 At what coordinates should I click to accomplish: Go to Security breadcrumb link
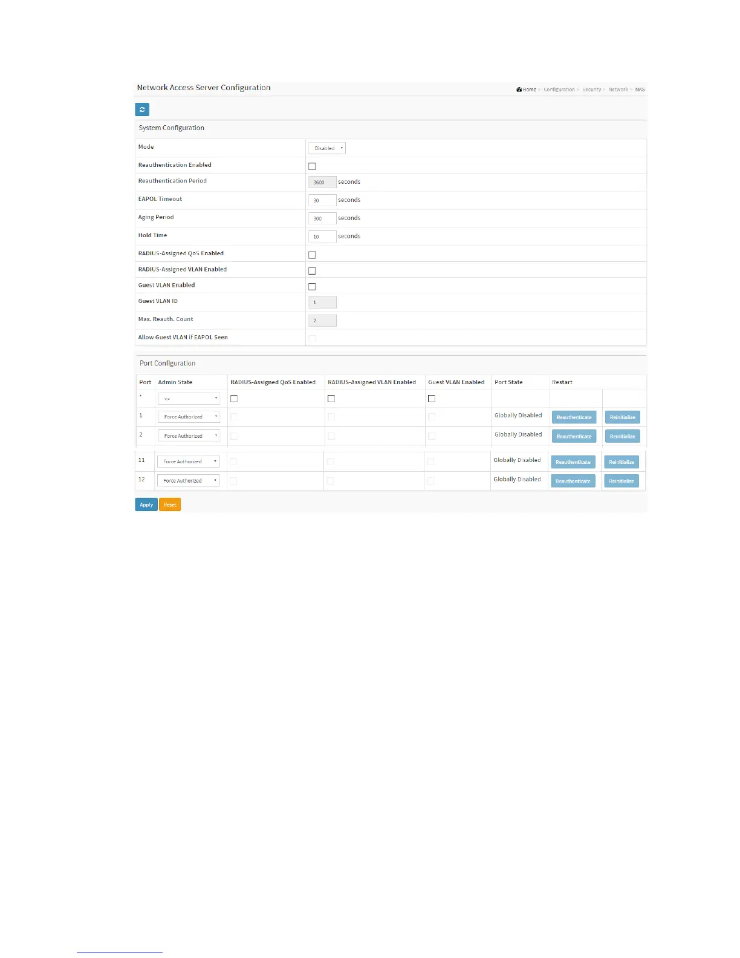(591, 90)
